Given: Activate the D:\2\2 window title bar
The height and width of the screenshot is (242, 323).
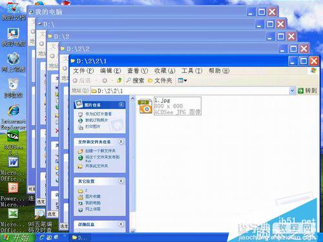Looking at the screenshot, I should tap(168, 49).
